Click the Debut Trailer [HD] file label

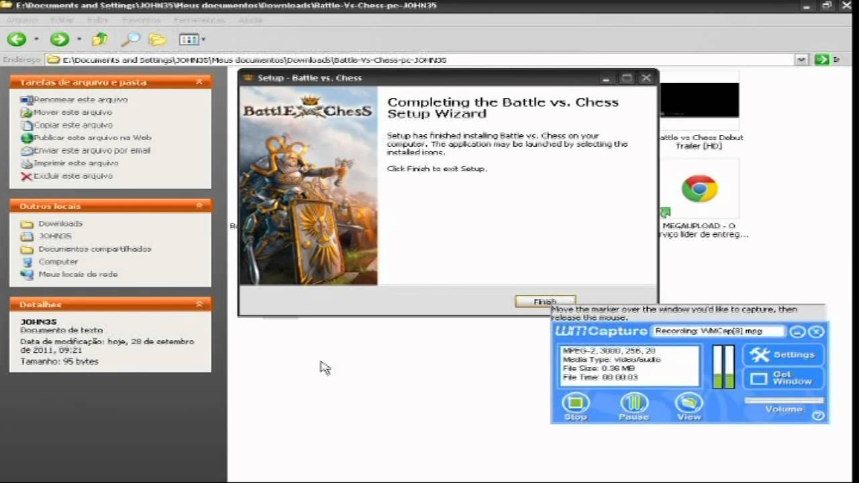(701, 142)
